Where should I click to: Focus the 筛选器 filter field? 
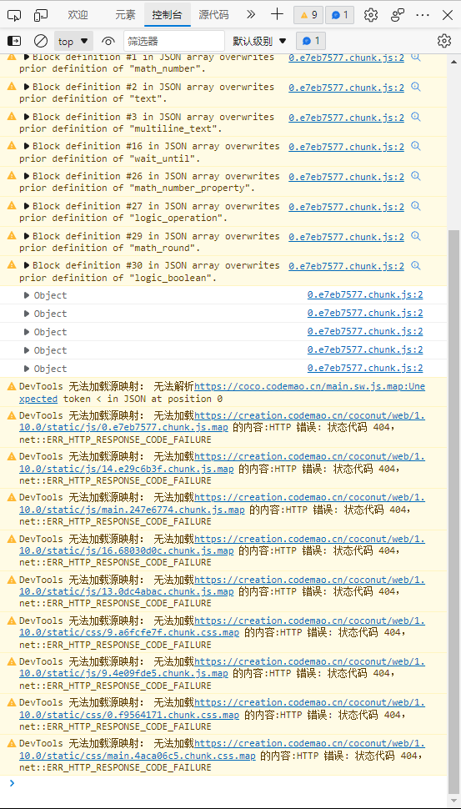tap(174, 41)
